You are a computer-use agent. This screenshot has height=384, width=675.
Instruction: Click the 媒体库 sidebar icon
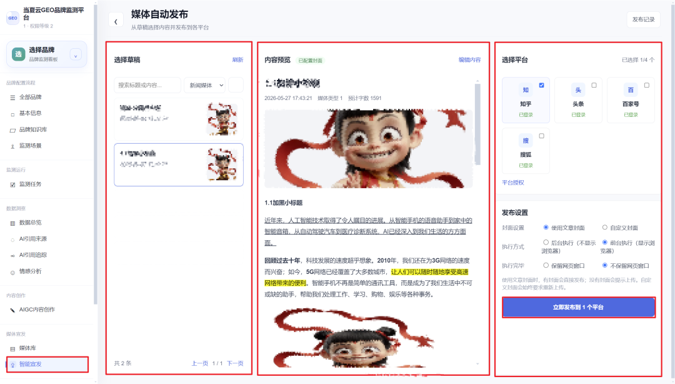(12, 348)
